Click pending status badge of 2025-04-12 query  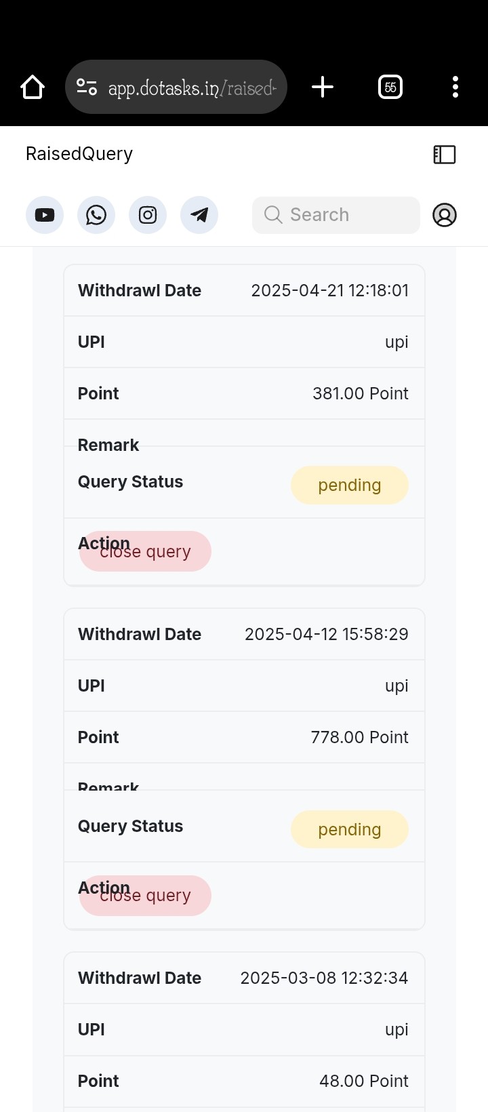click(x=350, y=829)
